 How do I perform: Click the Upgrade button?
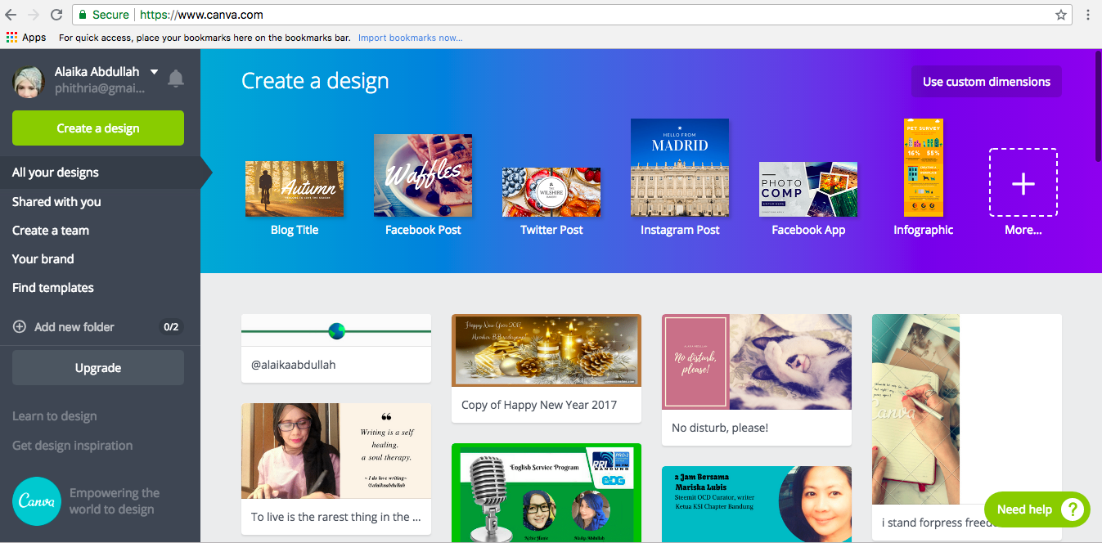[98, 368]
